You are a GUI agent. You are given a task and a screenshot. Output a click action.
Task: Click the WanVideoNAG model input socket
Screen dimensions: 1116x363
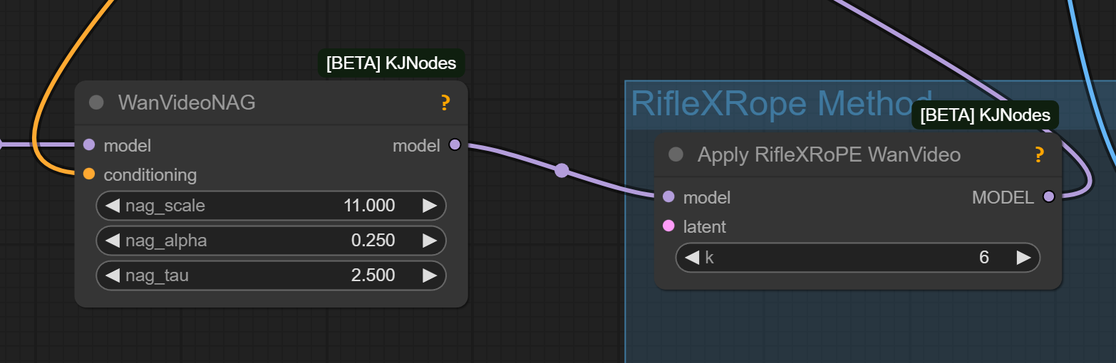(89, 145)
